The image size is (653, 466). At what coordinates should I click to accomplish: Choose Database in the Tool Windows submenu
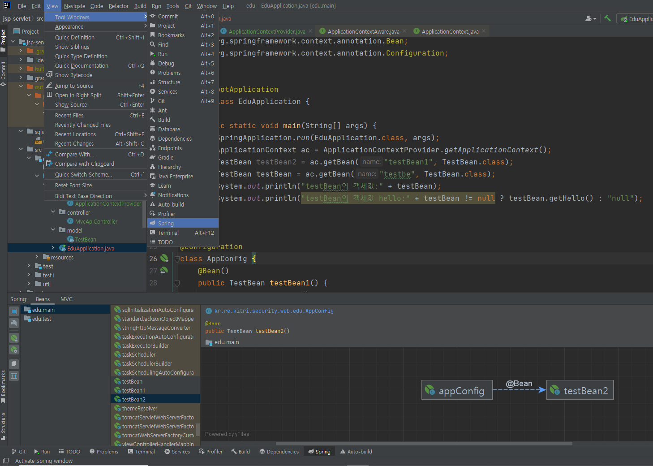[183, 129]
